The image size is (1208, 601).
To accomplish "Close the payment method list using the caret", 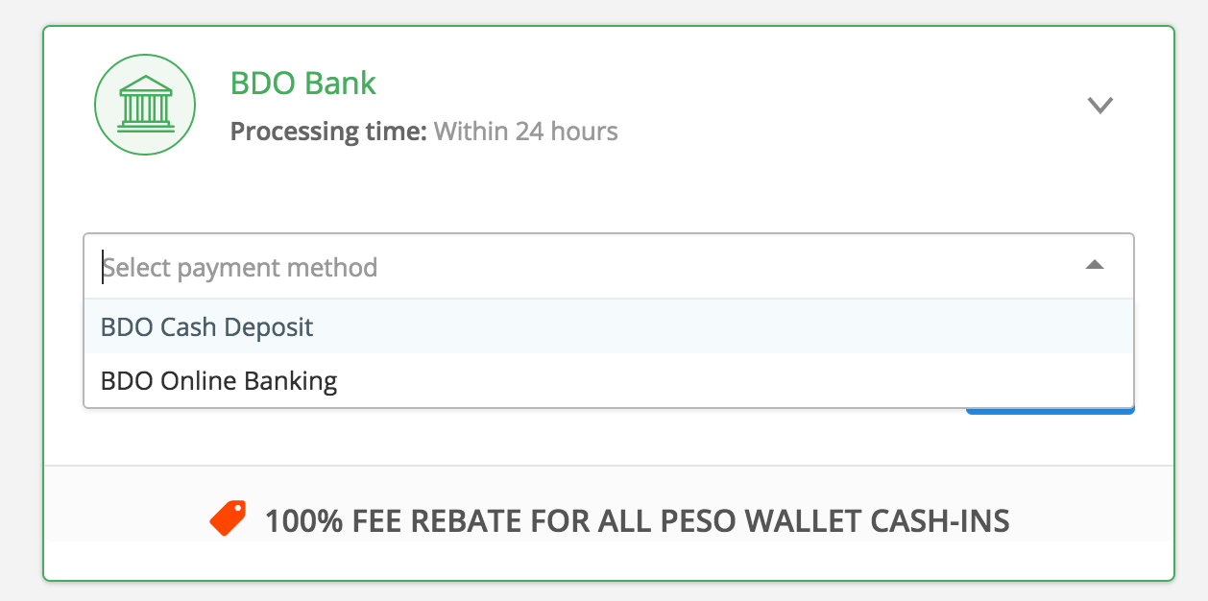I will pyautogui.click(x=1094, y=266).
